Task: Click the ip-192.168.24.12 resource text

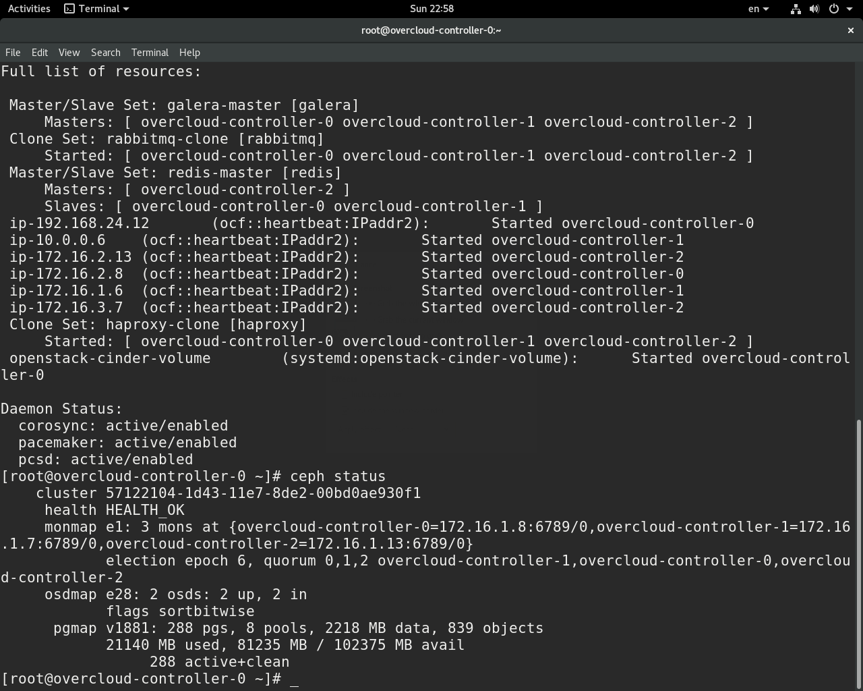Action: click(x=80, y=223)
